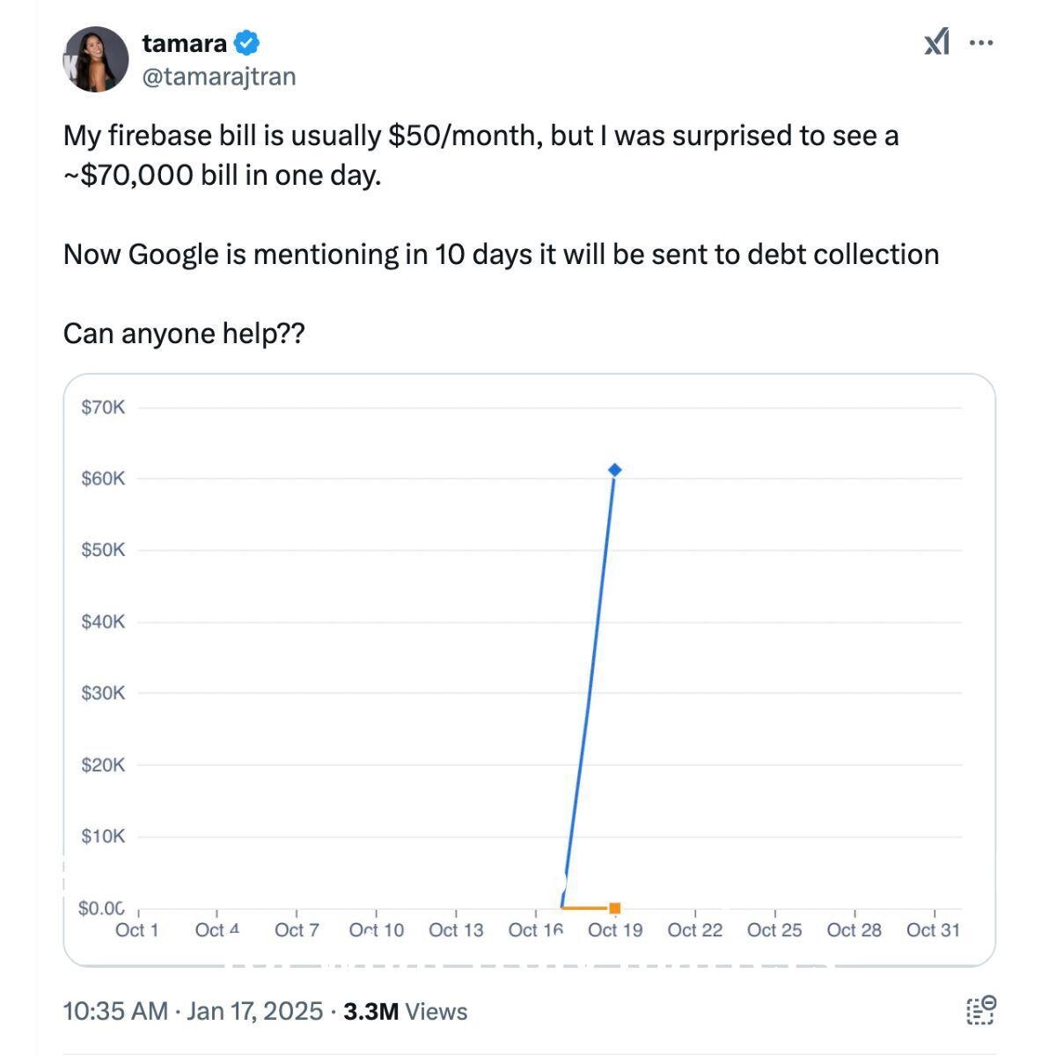This screenshot has height=1056, width=1056.
Task: Click the $0.00 y-axis label
Action: pyautogui.click(x=102, y=908)
